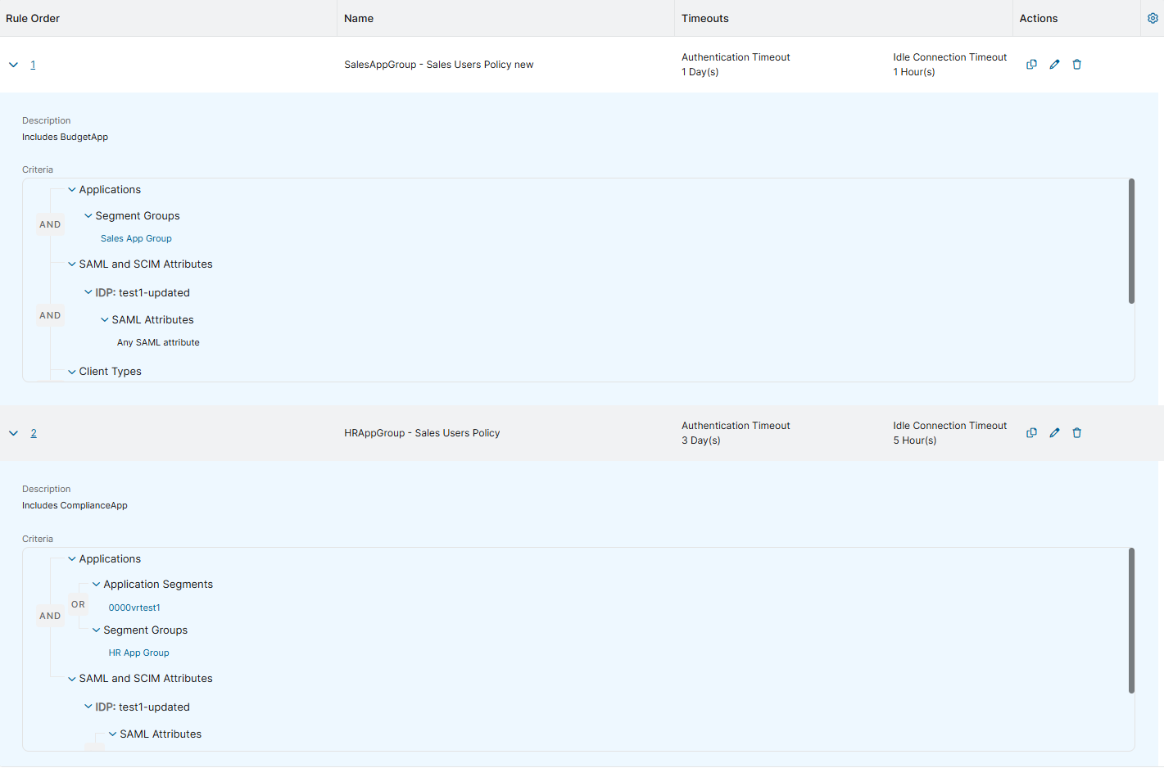This screenshot has height=768, width=1164.
Task: Open rule order link 1
Action: 33,65
